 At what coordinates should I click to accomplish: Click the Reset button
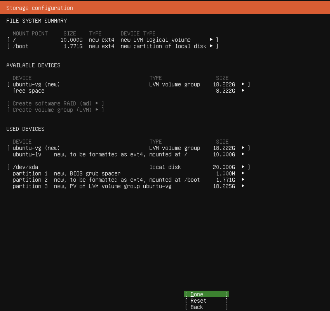206,301
